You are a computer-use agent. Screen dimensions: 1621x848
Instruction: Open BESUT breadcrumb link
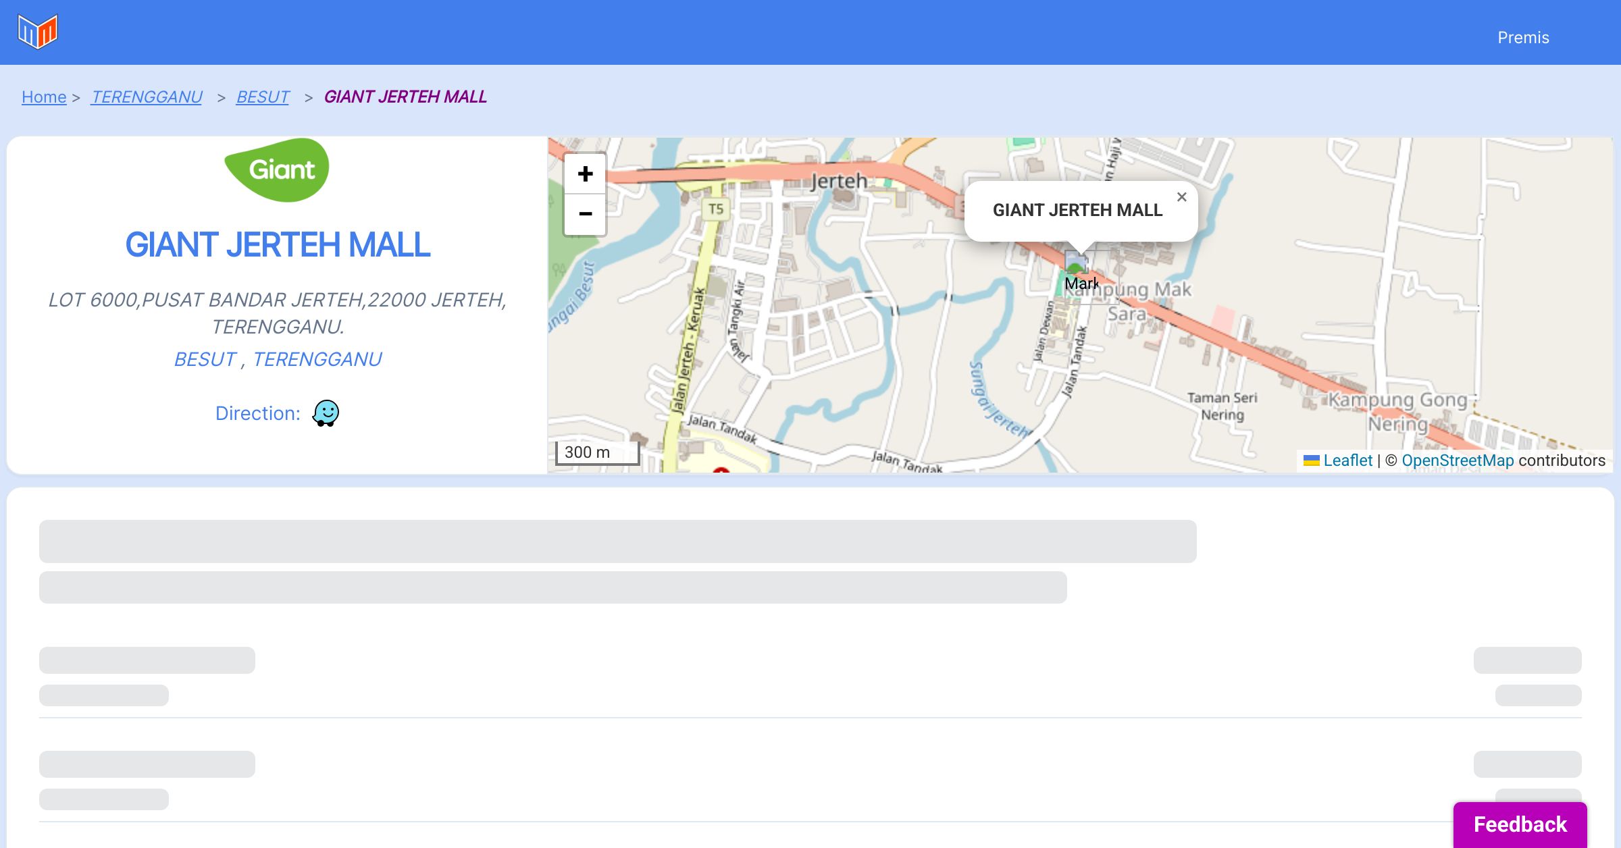(x=263, y=97)
